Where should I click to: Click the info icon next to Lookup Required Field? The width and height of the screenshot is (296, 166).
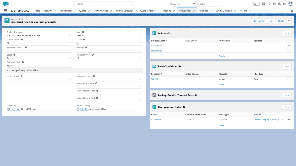[97, 91]
